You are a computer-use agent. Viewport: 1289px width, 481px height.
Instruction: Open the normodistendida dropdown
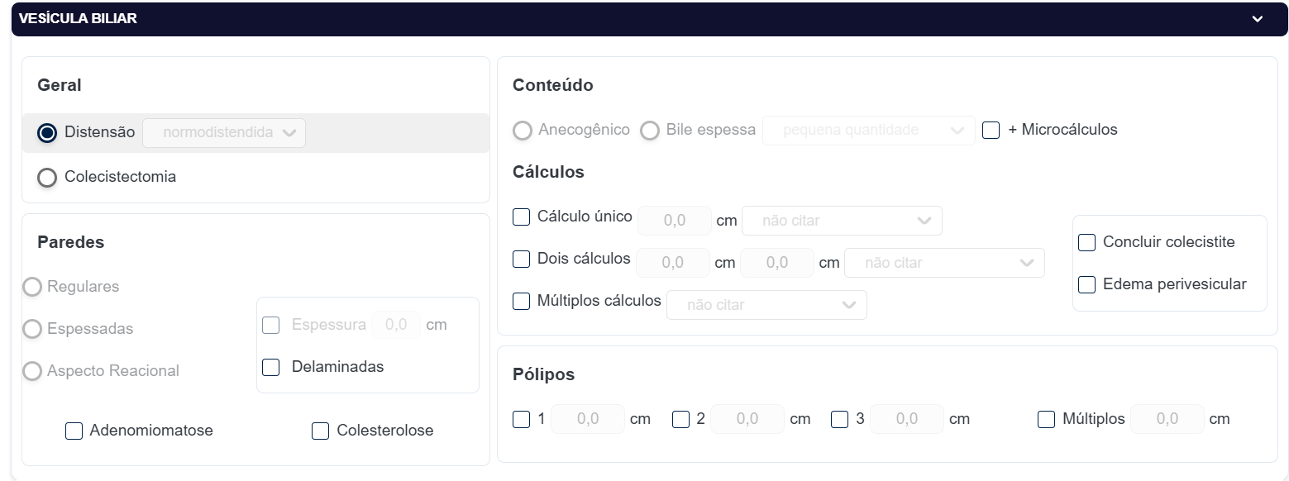224,133
